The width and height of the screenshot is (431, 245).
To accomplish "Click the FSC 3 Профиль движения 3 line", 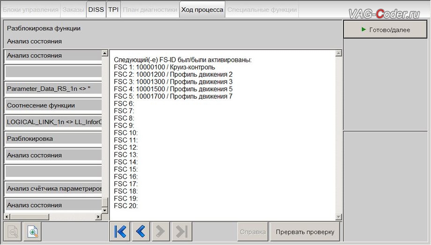I will pos(173,82).
